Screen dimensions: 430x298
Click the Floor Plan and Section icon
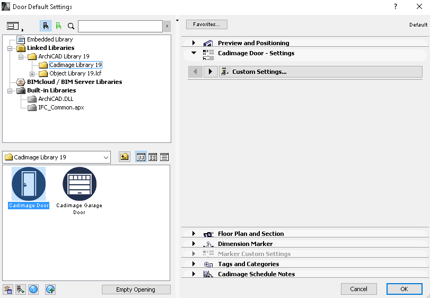(208, 234)
